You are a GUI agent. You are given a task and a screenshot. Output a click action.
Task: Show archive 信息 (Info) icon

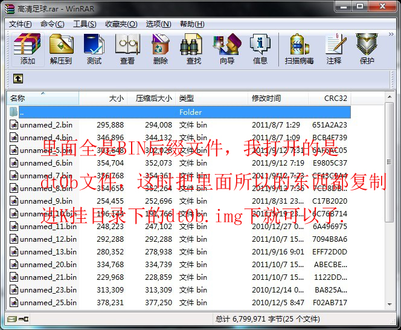[x=260, y=49]
